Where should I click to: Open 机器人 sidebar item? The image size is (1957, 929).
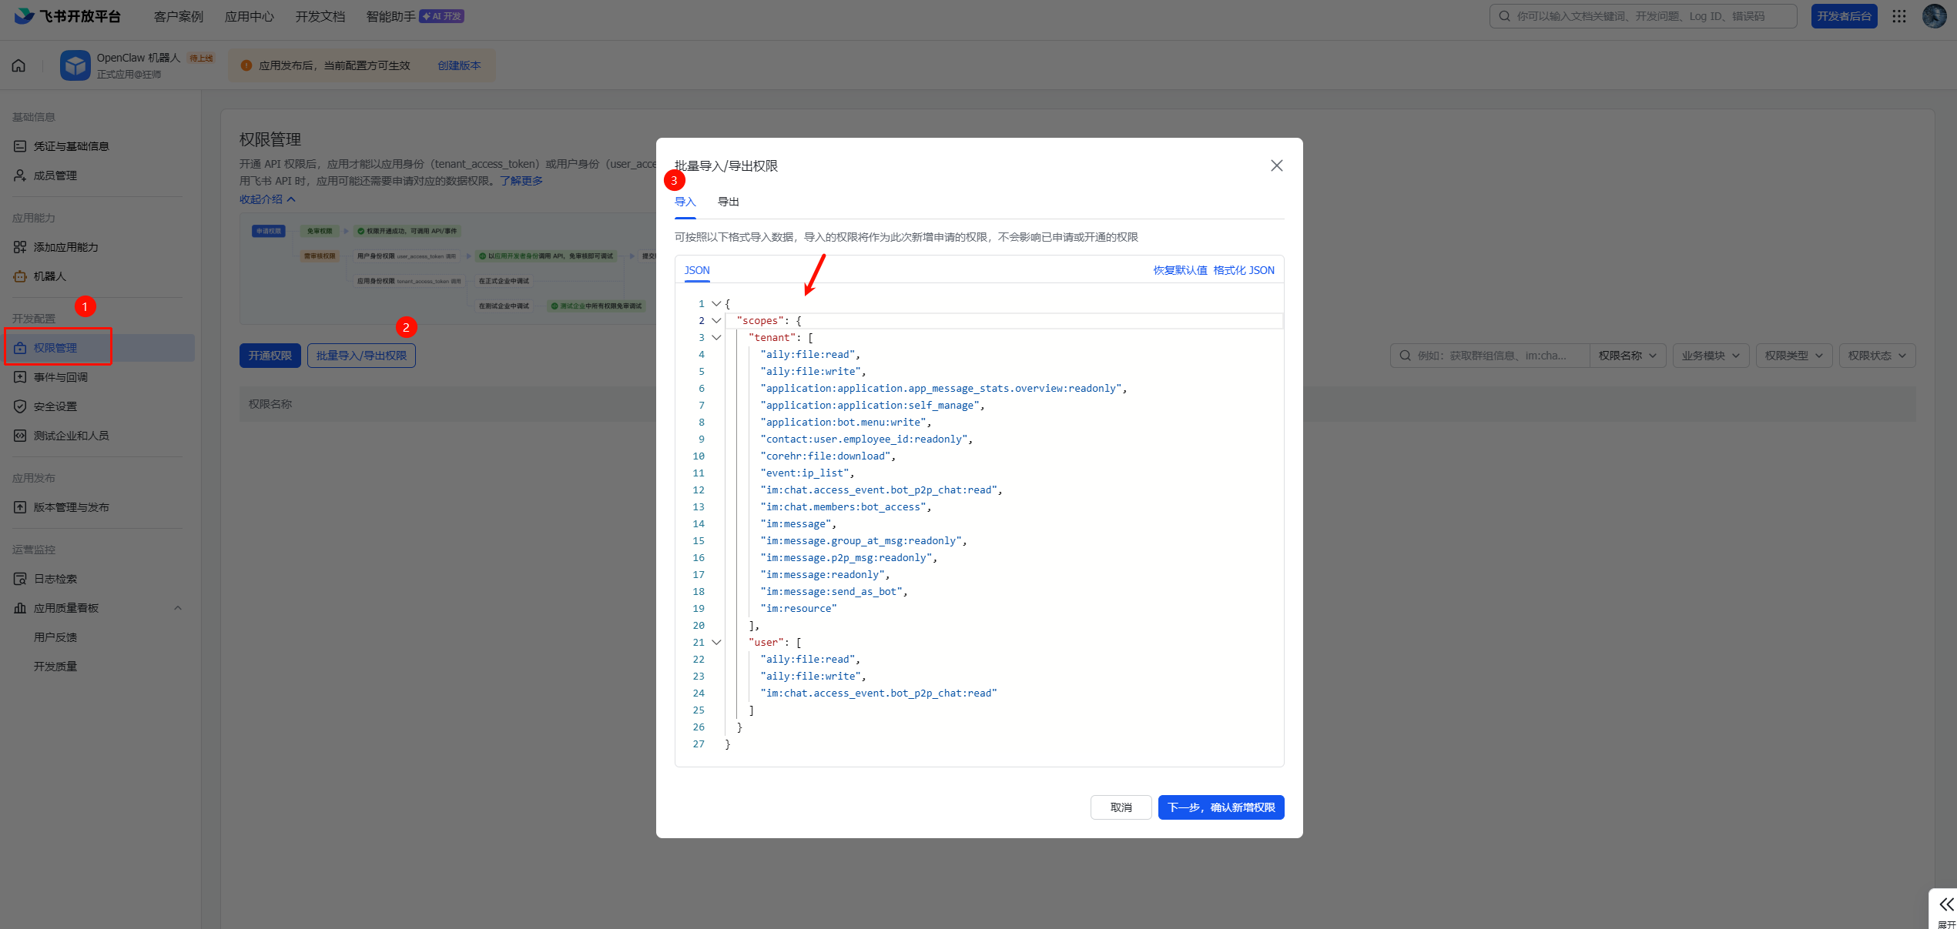pyautogui.click(x=49, y=276)
